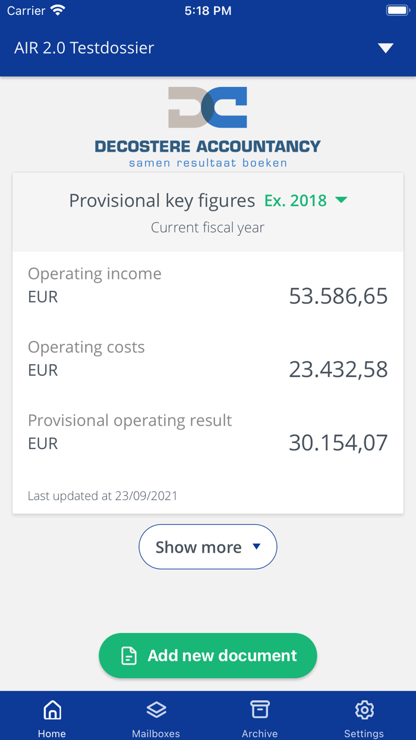Screen dimensions: 416x740
Task: Tap Provisional operating result value 30.154,07
Action: tap(338, 443)
